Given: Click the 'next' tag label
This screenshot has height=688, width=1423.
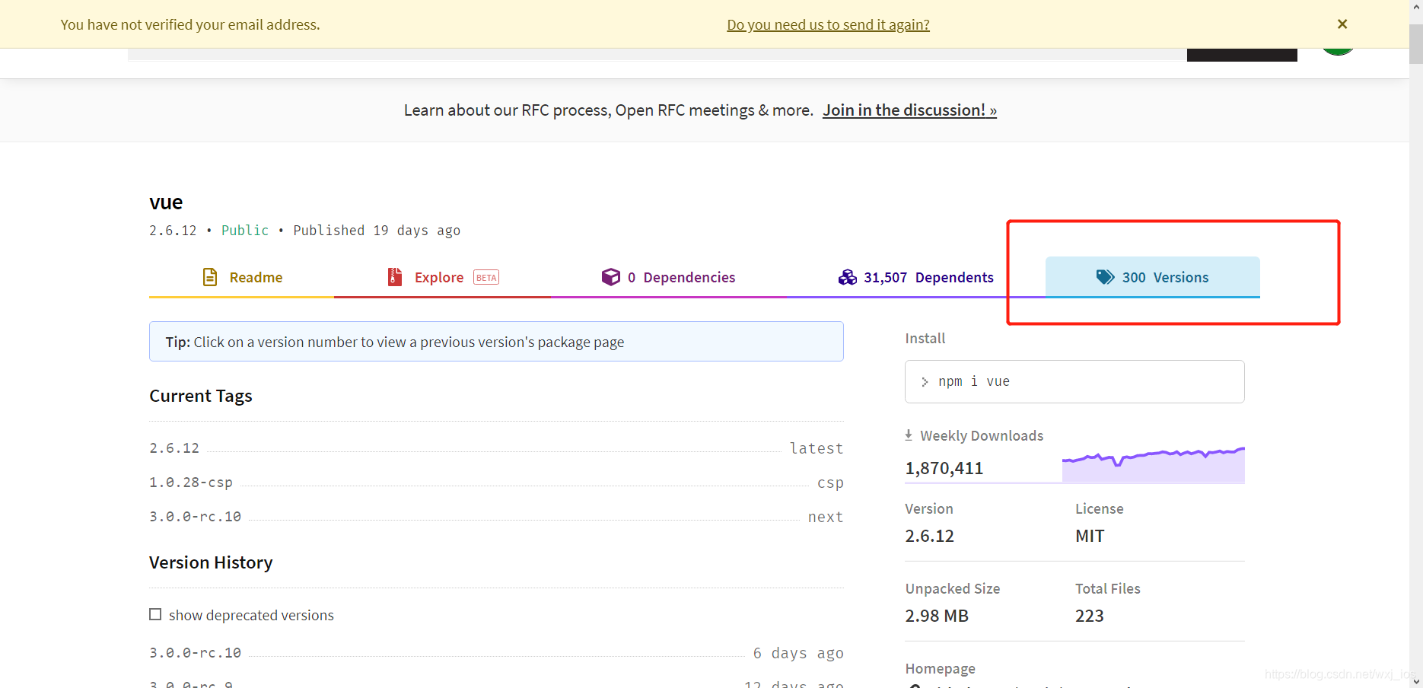Looking at the screenshot, I should (x=826, y=517).
